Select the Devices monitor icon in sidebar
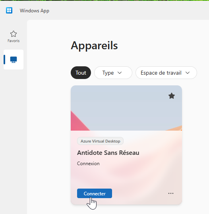 (14, 60)
